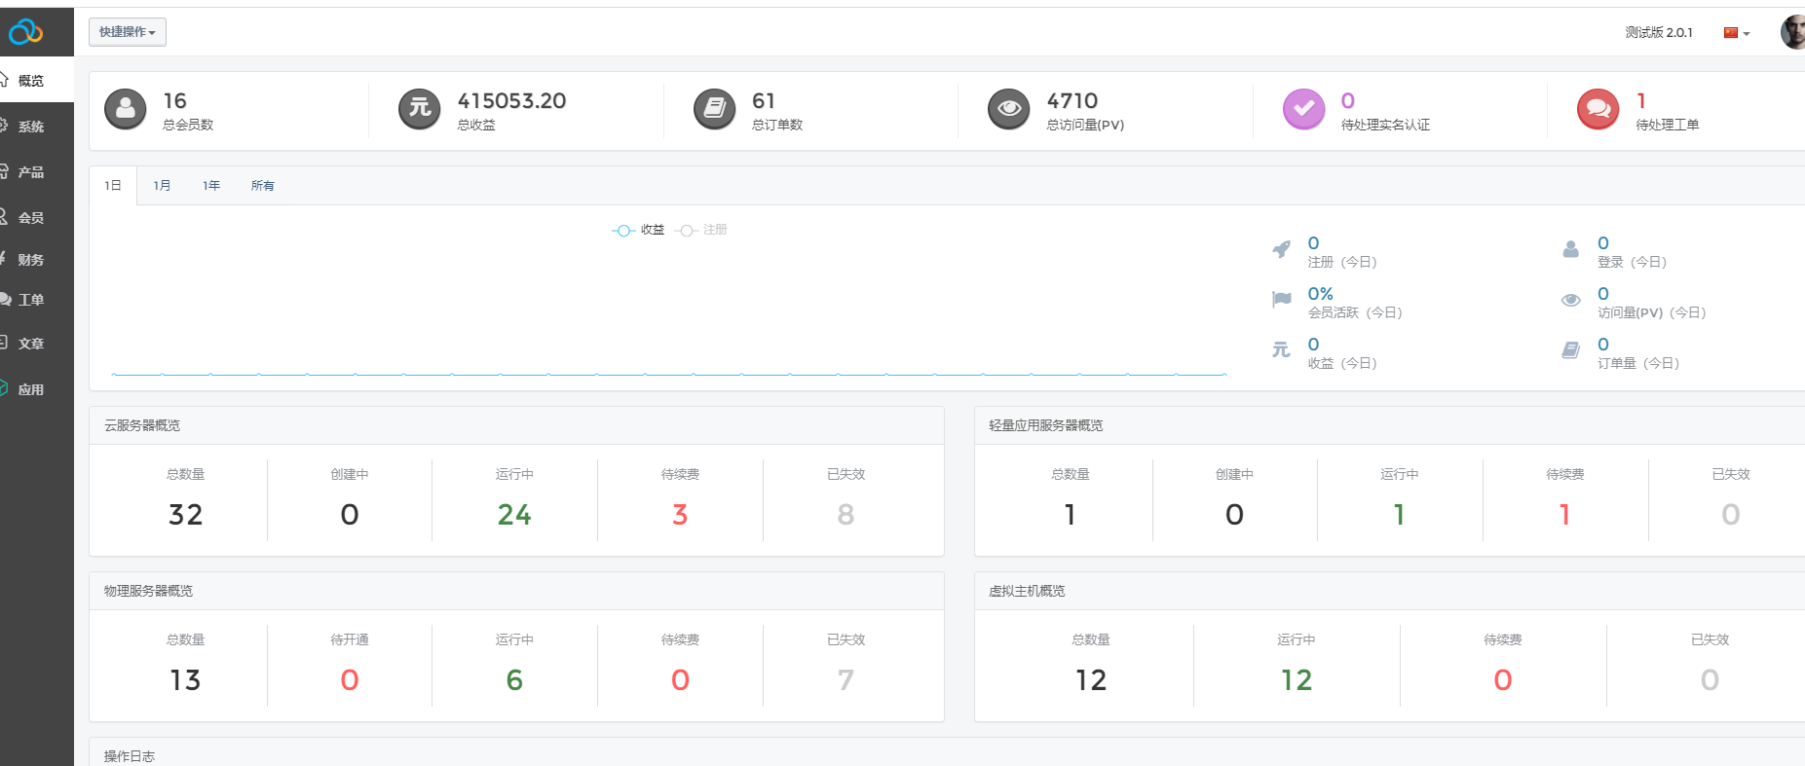Open the 快捷操作 dropdown

[x=128, y=32]
